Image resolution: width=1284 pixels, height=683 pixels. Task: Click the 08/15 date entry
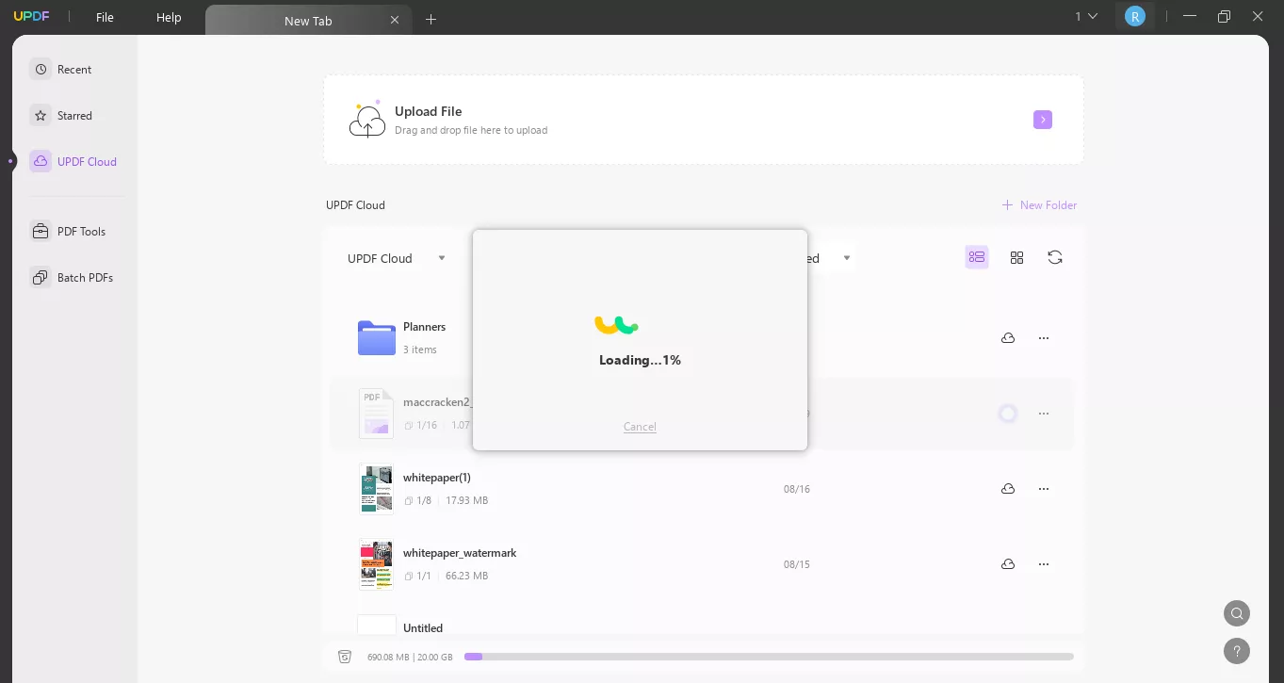coord(797,564)
